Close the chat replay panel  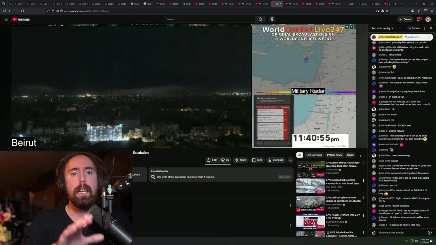click(431, 28)
